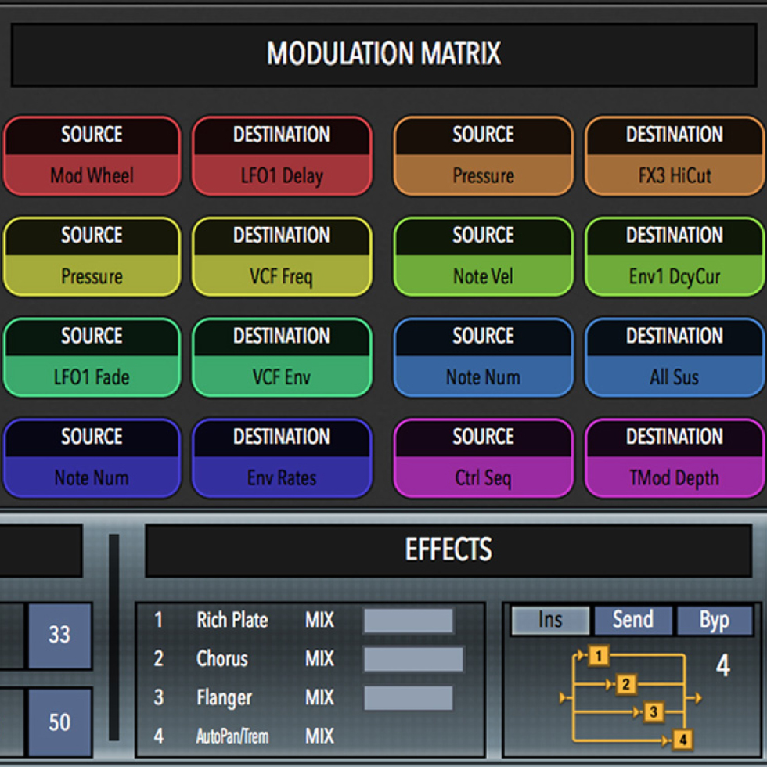Open the All Sus destination selector
This screenshot has height=767, width=767.
pos(674,358)
